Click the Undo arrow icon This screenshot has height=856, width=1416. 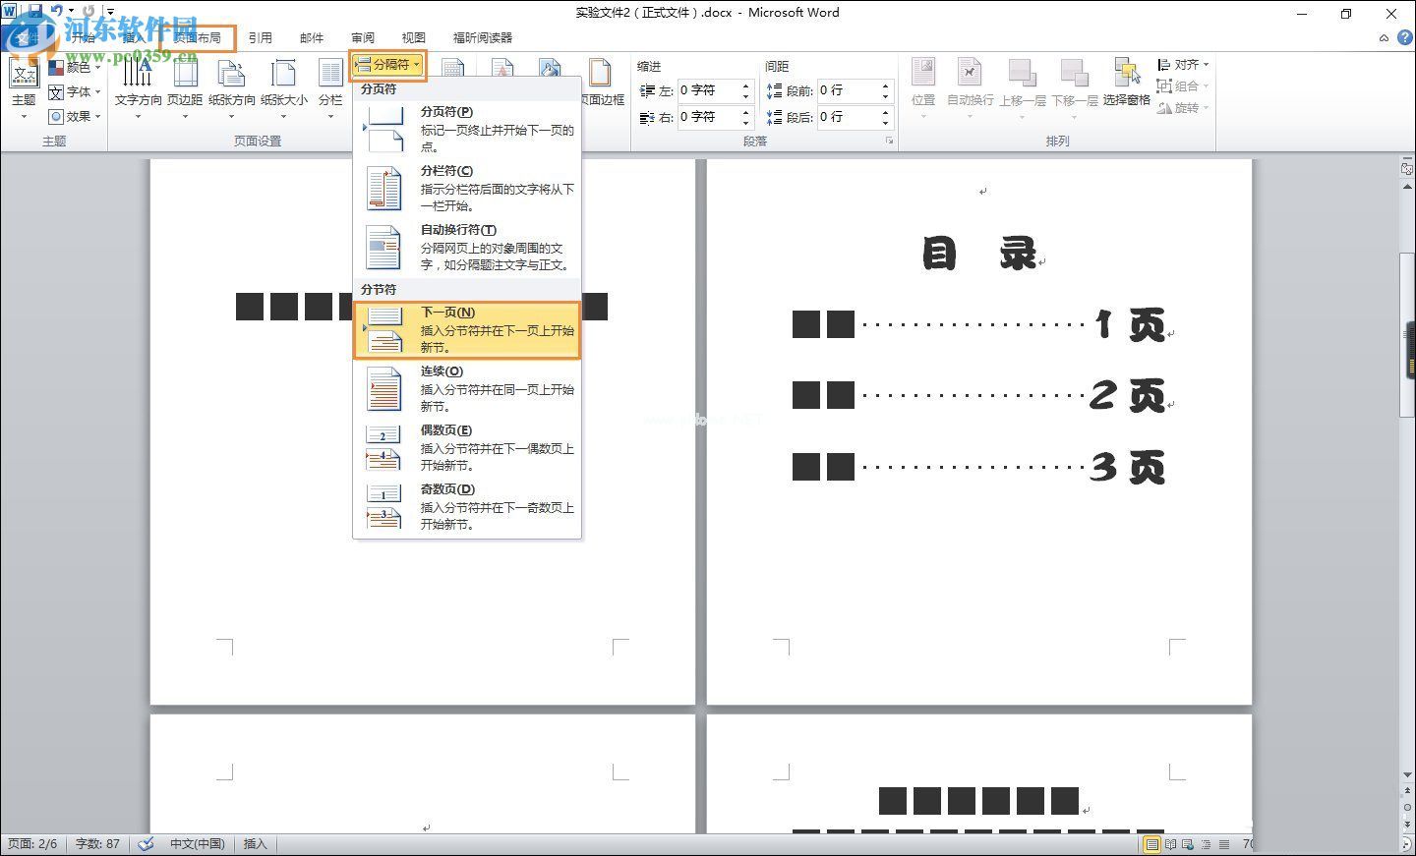(57, 12)
